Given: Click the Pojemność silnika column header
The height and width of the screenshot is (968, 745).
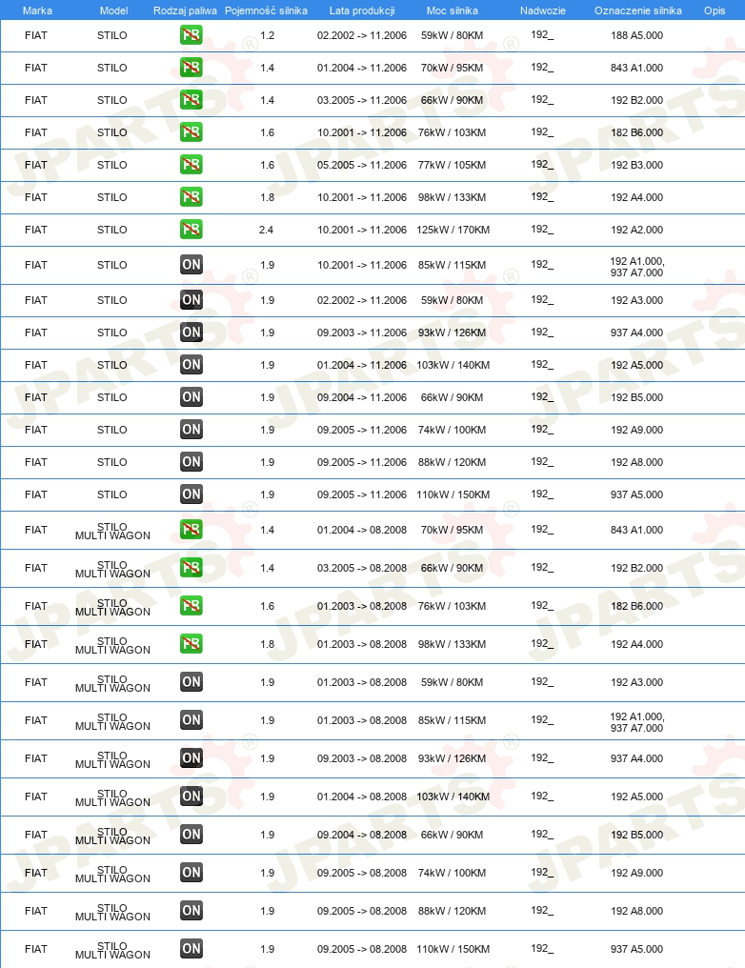Looking at the screenshot, I should [266, 10].
